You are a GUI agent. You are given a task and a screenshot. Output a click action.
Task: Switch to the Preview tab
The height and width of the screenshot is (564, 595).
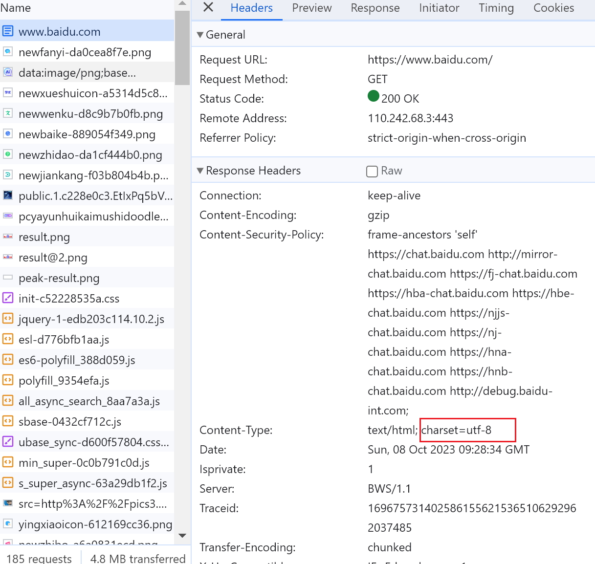pos(311,8)
